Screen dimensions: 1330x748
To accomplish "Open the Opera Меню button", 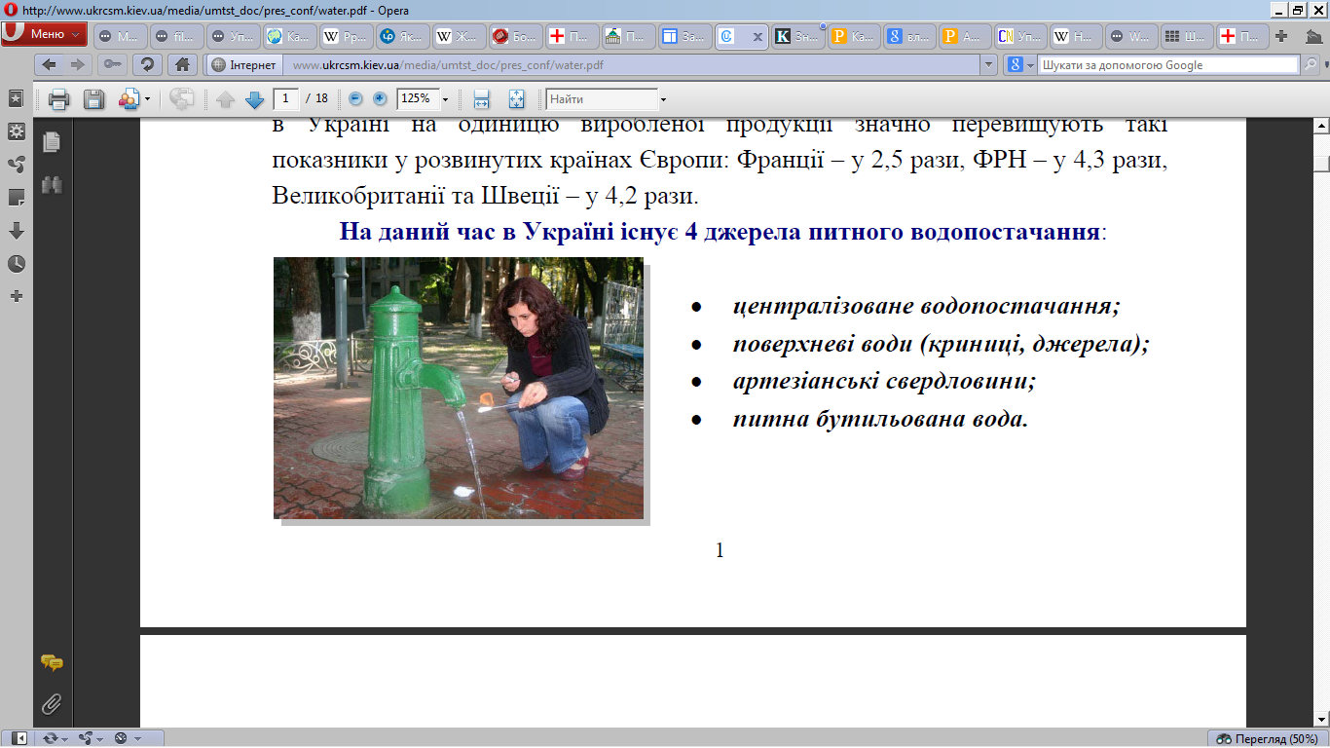I will click(44, 34).
